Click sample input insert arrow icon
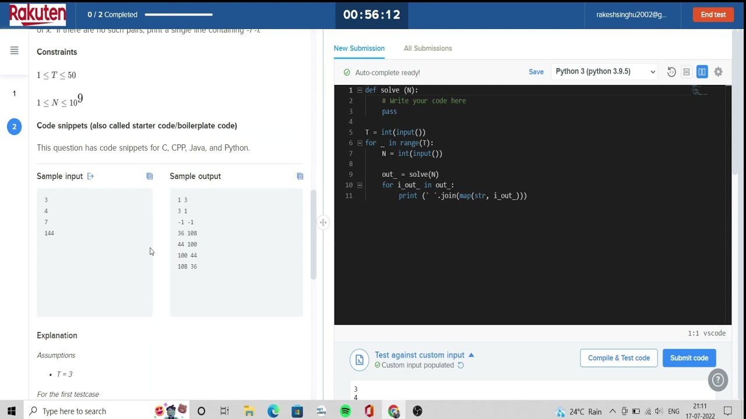 (90, 176)
